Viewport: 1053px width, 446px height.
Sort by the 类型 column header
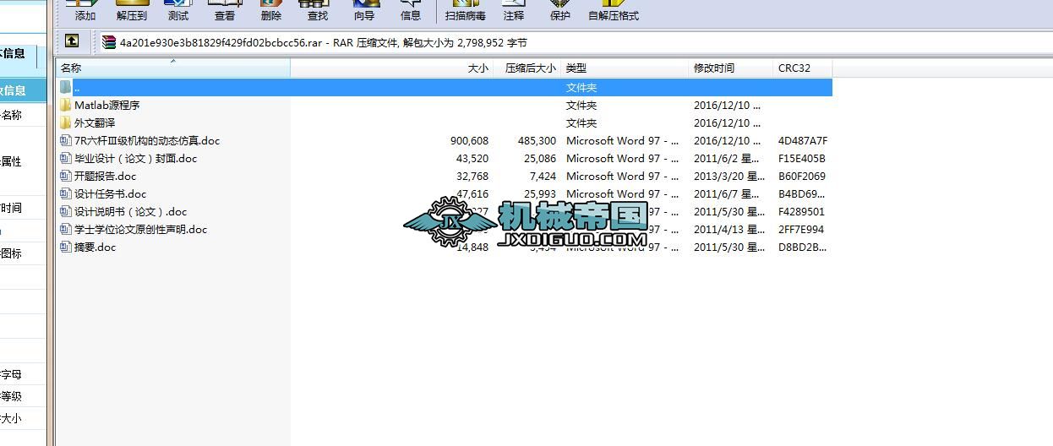[x=625, y=68]
